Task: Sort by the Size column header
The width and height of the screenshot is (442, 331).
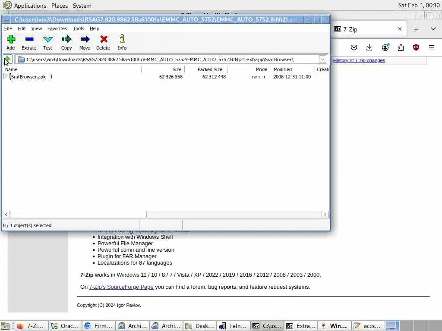Action: 163,69
